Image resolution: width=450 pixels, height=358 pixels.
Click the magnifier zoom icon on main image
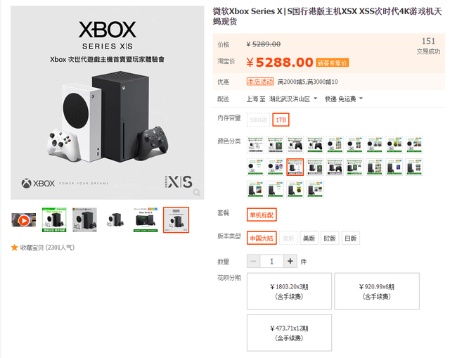tap(197, 192)
